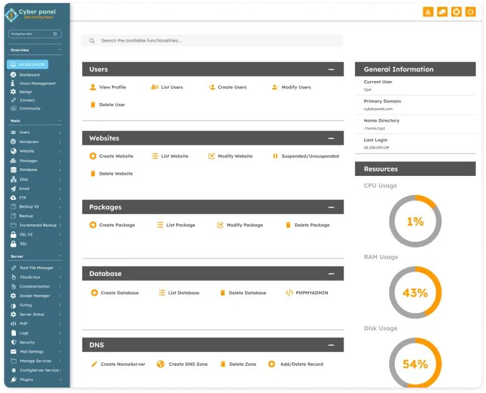Open Incremental Backup in sidebar
486x393 pixels.
(35, 225)
